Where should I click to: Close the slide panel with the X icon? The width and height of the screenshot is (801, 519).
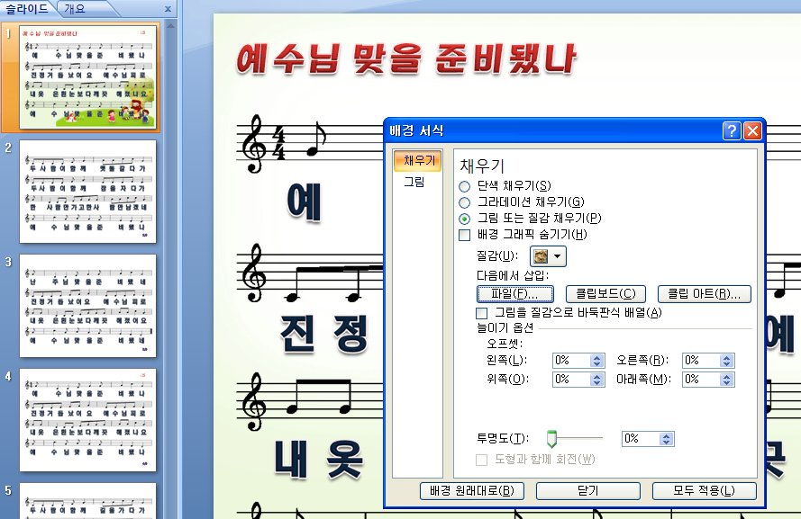[168, 9]
